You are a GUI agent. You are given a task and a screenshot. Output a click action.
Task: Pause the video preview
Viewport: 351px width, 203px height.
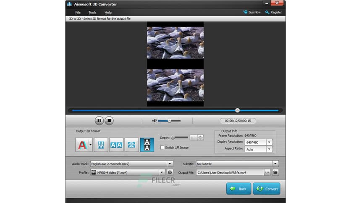pyautogui.click(x=99, y=121)
